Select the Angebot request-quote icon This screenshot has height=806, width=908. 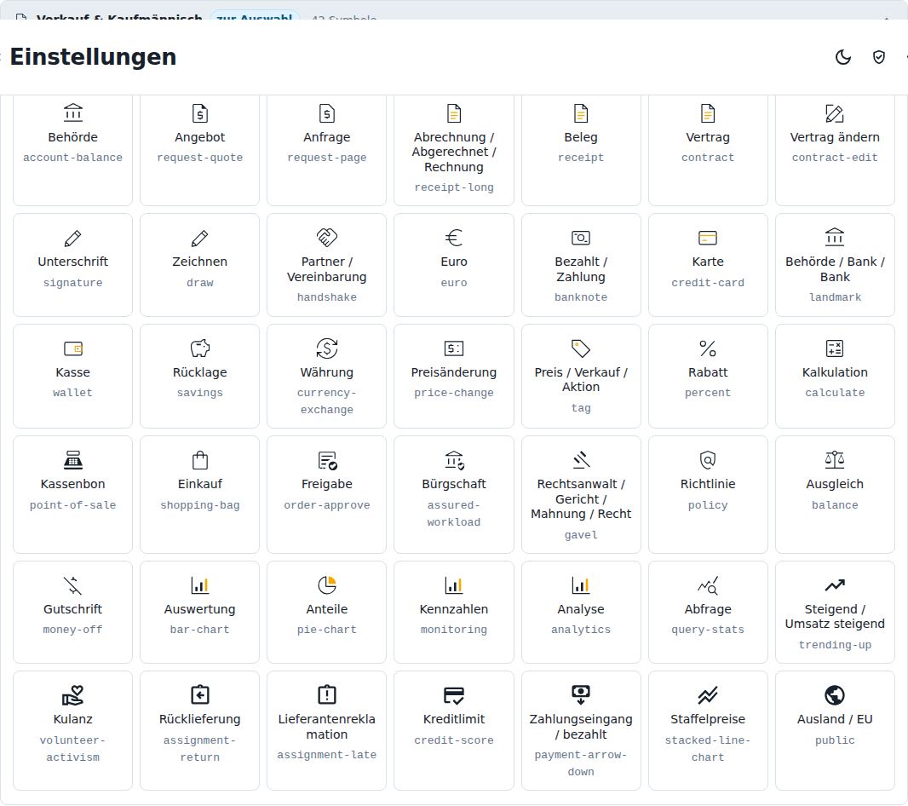tap(200, 113)
